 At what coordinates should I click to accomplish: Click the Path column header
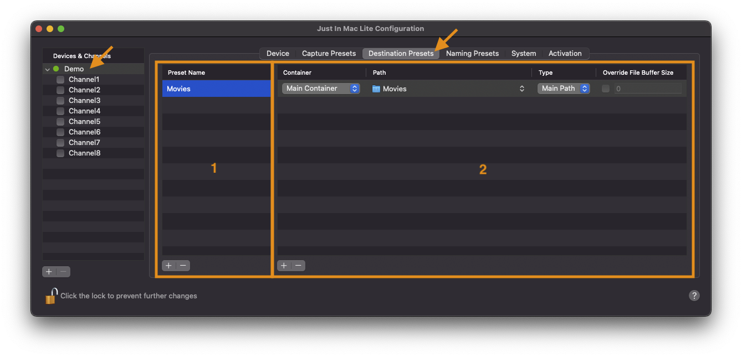[x=449, y=73]
